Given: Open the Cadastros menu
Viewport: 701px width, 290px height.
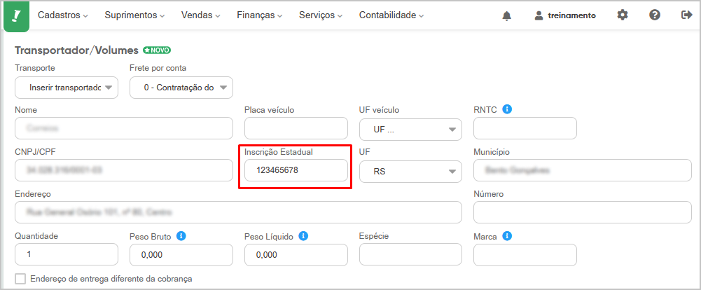Looking at the screenshot, I should tap(62, 15).
